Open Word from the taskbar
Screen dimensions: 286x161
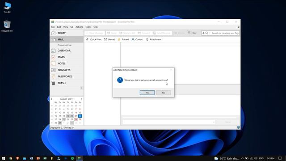click(31, 158)
